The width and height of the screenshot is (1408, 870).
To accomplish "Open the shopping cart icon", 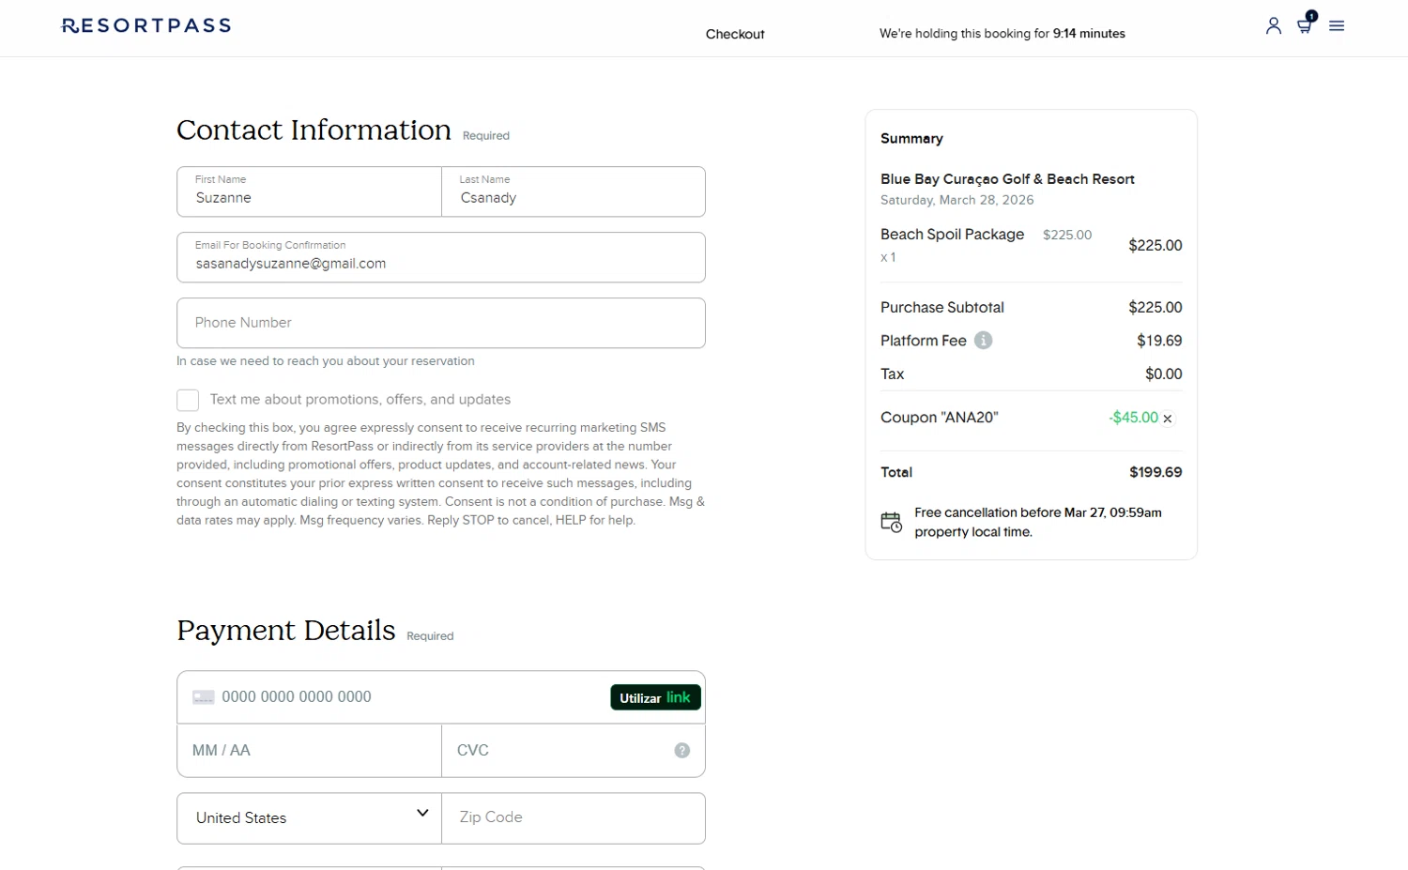I will coord(1305,25).
